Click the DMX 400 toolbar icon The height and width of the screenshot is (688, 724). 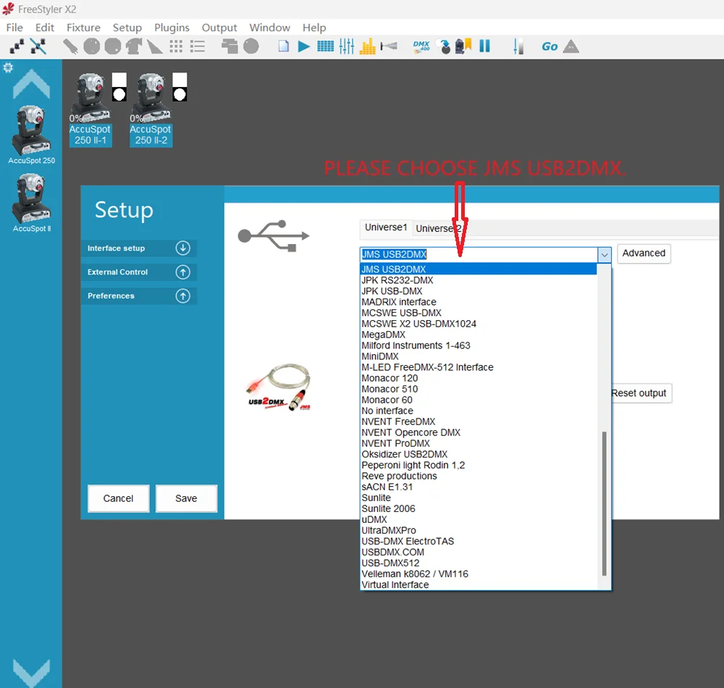pos(421,46)
